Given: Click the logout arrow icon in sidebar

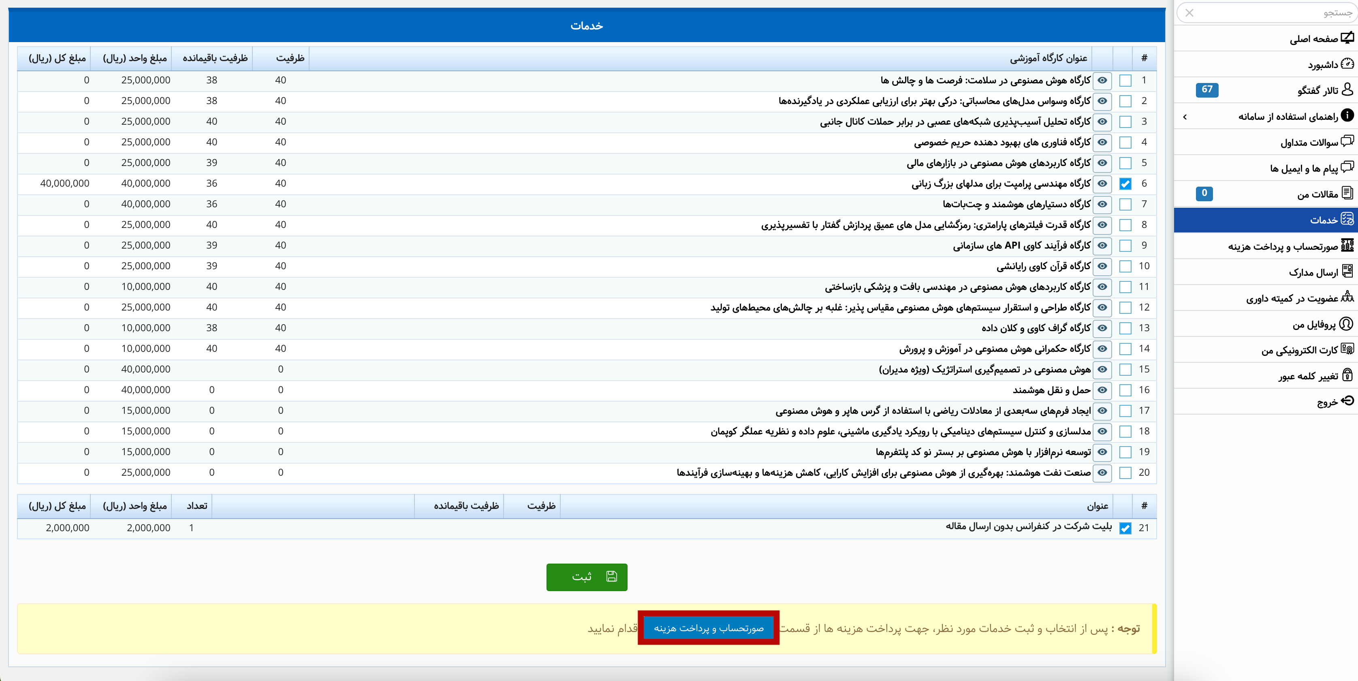Looking at the screenshot, I should pos(1347,401).
